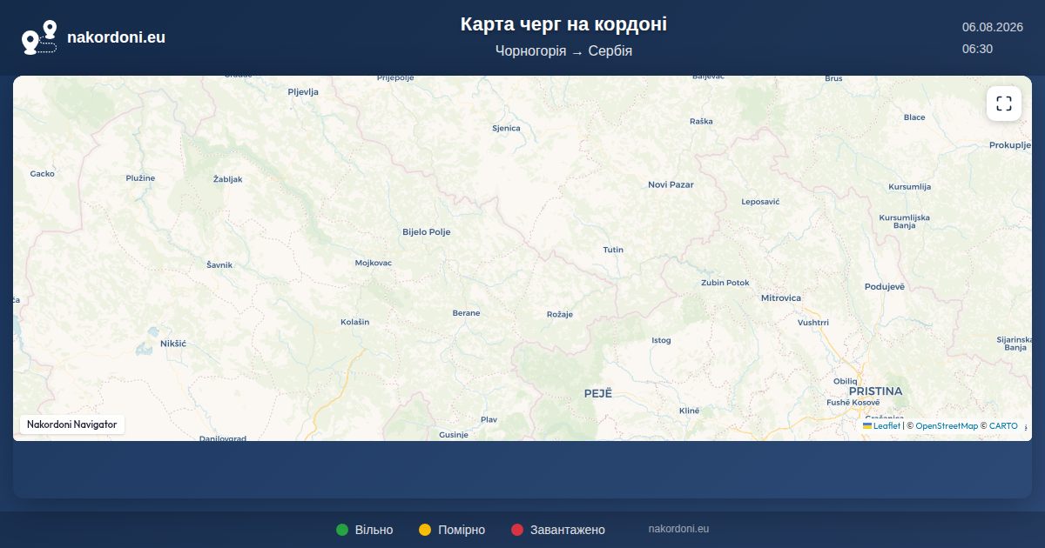Click the Mojkovac map label

374,263
